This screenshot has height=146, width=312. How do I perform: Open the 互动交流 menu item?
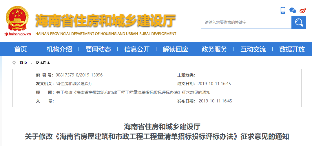253,49
